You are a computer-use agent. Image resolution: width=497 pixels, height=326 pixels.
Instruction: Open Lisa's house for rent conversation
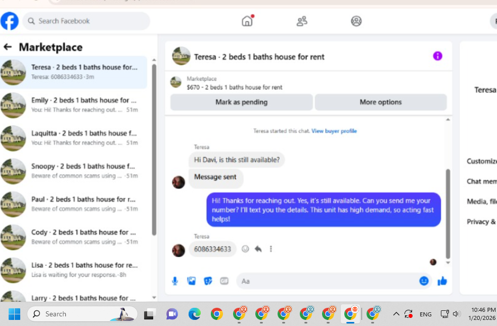pyautogui.click(x=73, y=270)
